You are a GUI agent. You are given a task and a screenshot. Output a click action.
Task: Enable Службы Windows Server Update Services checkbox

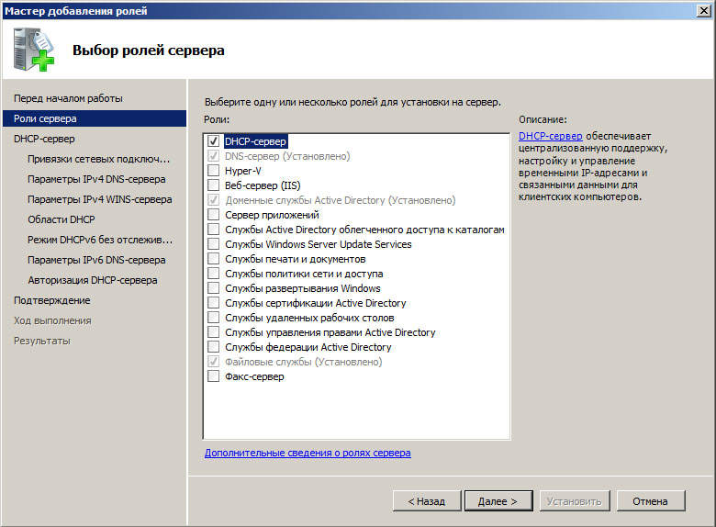click(x=213, y=244)
